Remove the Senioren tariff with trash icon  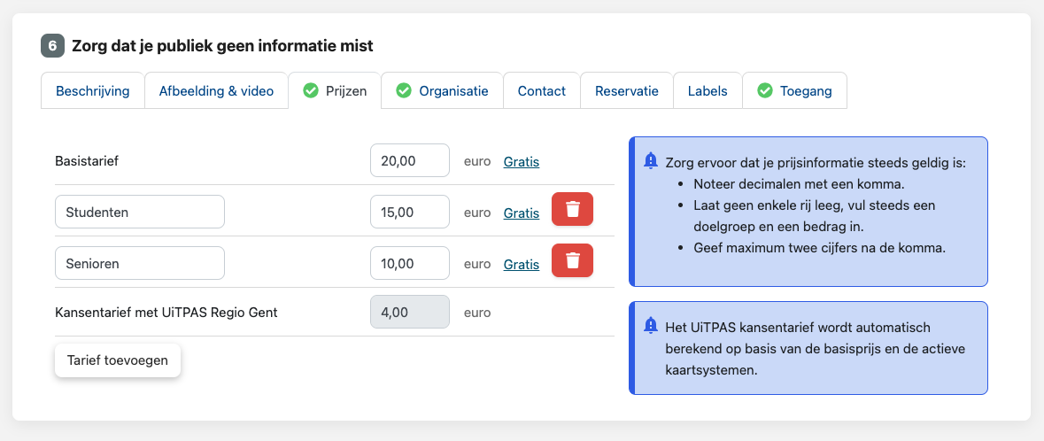tap(572, 260)
